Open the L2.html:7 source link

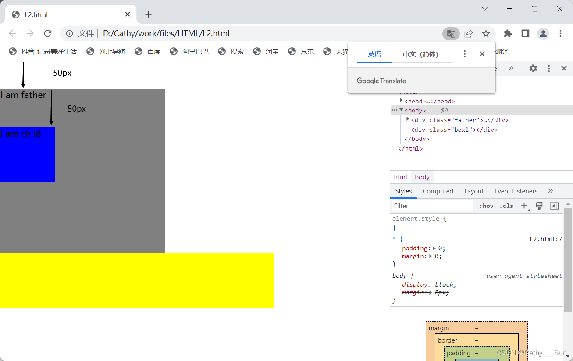click(546, 239)
